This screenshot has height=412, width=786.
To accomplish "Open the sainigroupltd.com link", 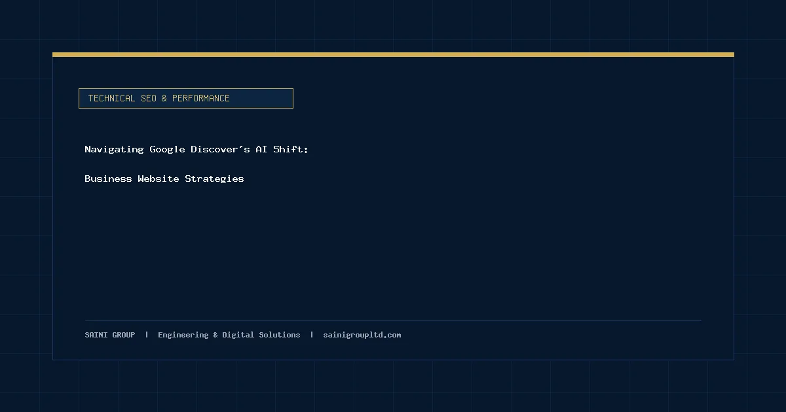I will pos(362,335).
